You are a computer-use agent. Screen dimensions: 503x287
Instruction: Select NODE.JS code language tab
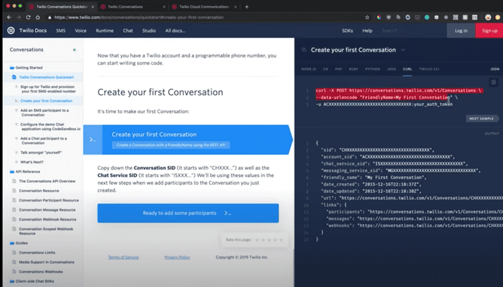click(309, 69)
